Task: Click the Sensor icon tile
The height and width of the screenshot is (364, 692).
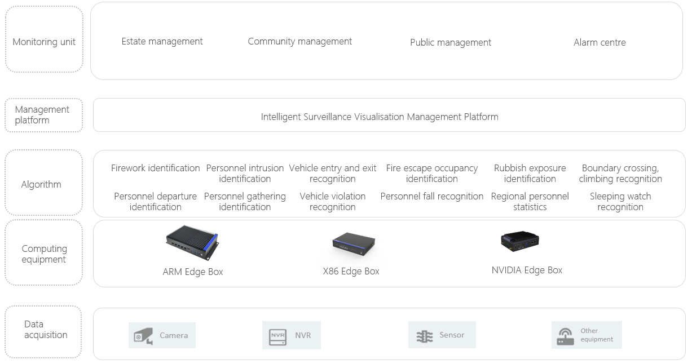Action: 442,335
